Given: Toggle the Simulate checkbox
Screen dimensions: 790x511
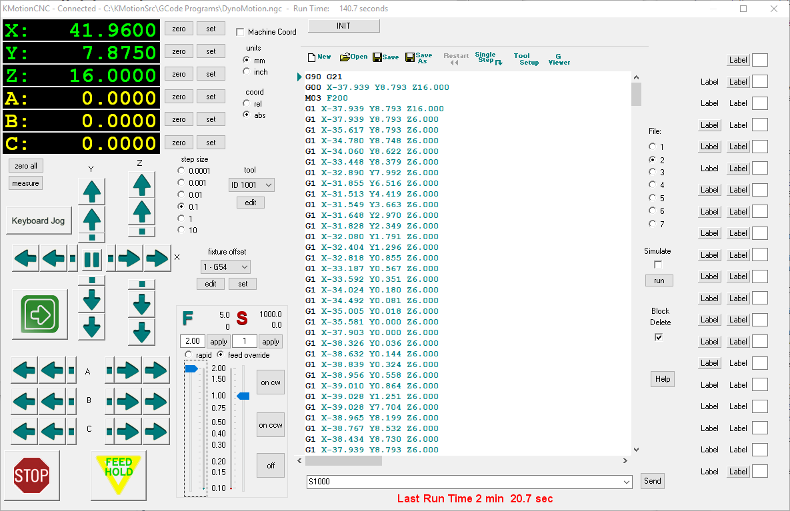Looking at the screenshot, I should [658, 264].
